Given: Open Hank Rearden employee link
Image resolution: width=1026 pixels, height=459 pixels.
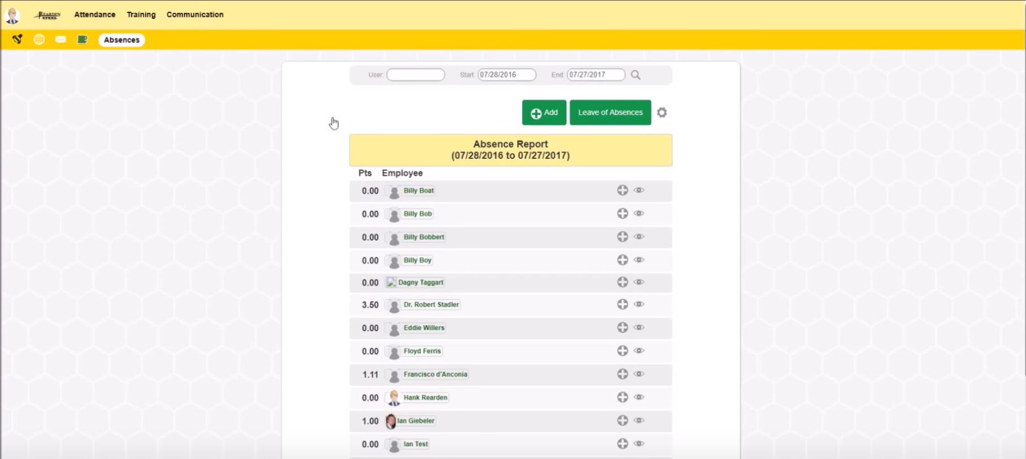Looking at the screenshot, I should click(x=425, y=397).
